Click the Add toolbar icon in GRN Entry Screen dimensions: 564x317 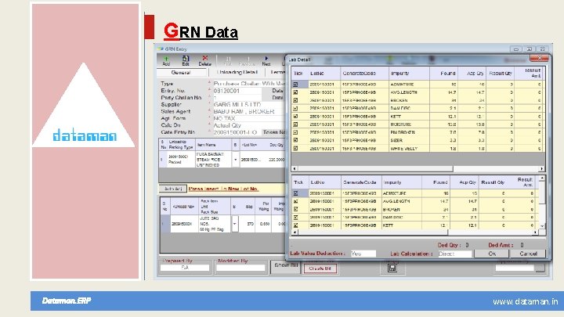(166, 60)
